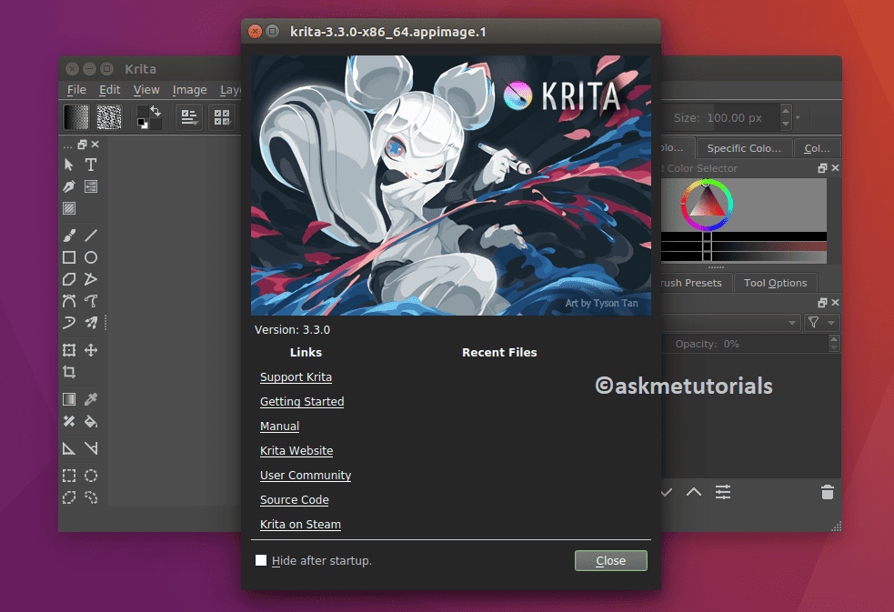Select the Move tool
Screen dimensions: 894x612
91,350
